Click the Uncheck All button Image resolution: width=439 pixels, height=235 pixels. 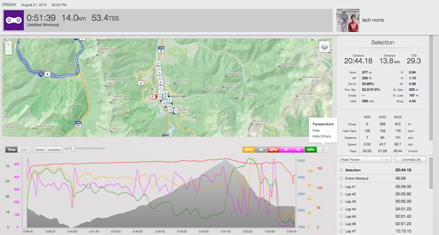(x=411, y=159)
